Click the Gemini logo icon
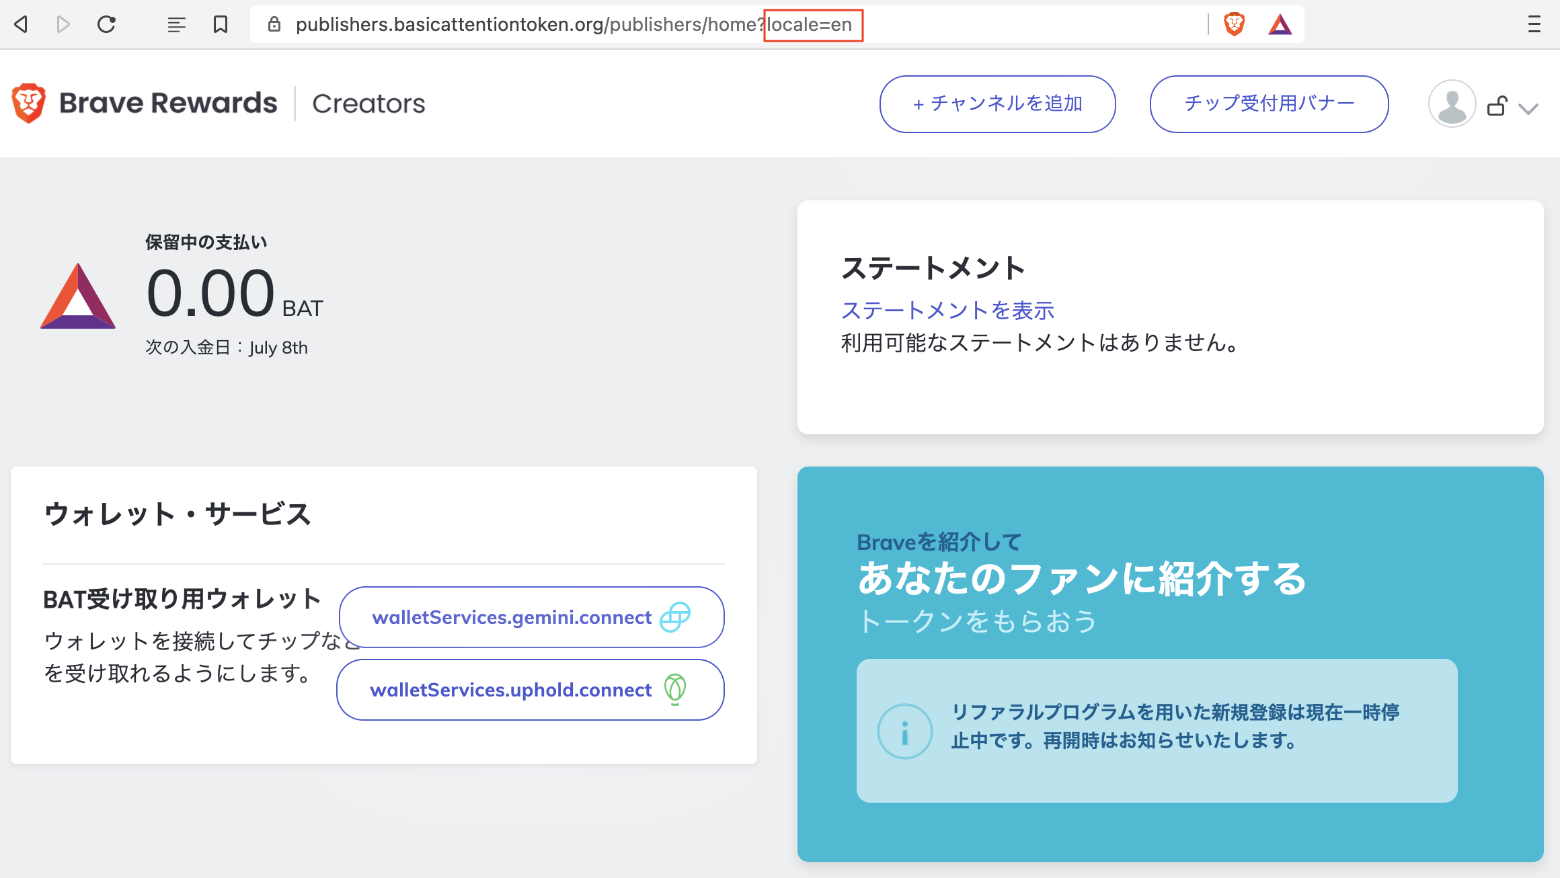Viewport: 1560px width, 878px height. [675, 617]
